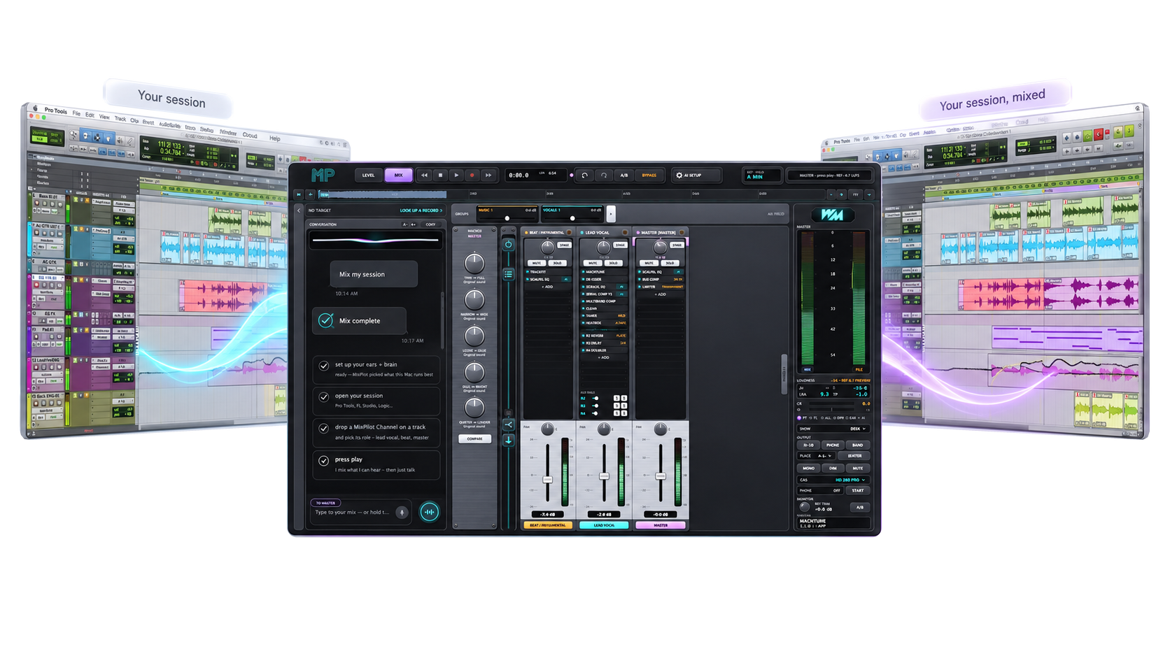Screen dimensions: 1170x658
Task: Toggle A/B comparison in top toolbar
Action: (x=623, y=176)
